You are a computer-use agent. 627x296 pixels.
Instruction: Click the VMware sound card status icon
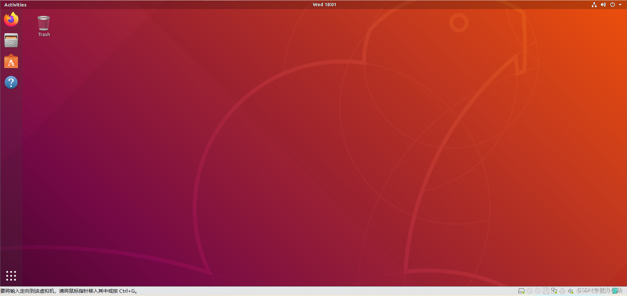[x=571, y=291]
